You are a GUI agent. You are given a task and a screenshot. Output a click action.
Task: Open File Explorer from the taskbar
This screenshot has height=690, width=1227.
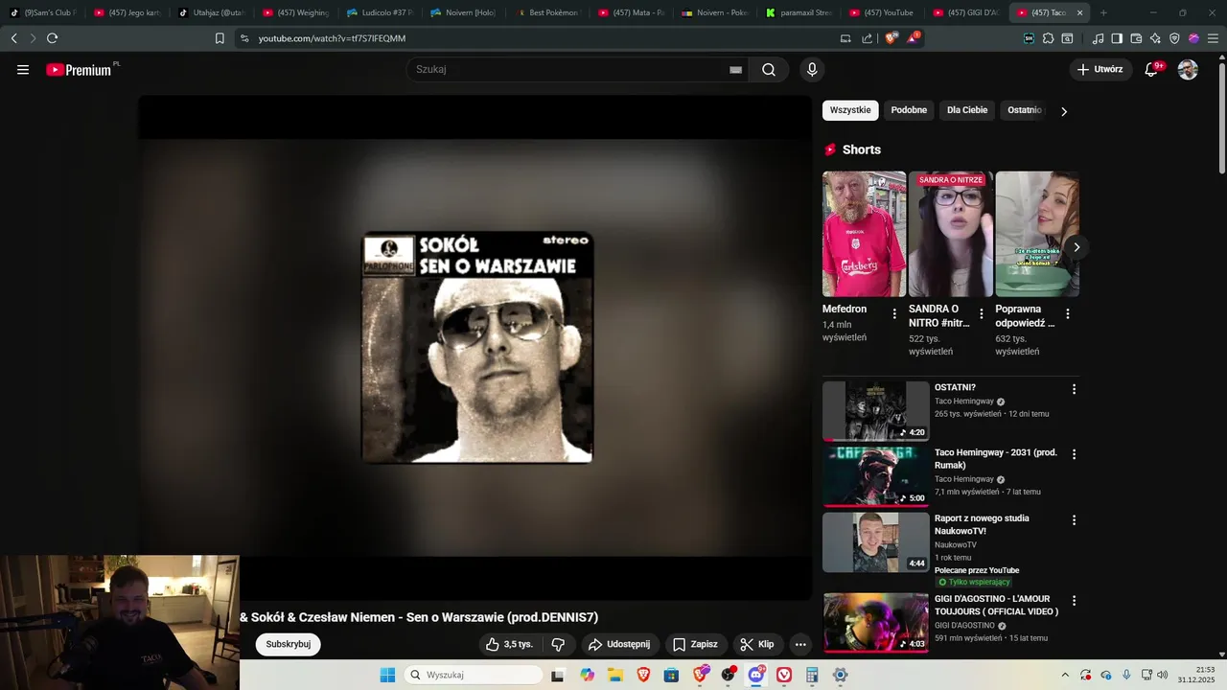point(615,675)
